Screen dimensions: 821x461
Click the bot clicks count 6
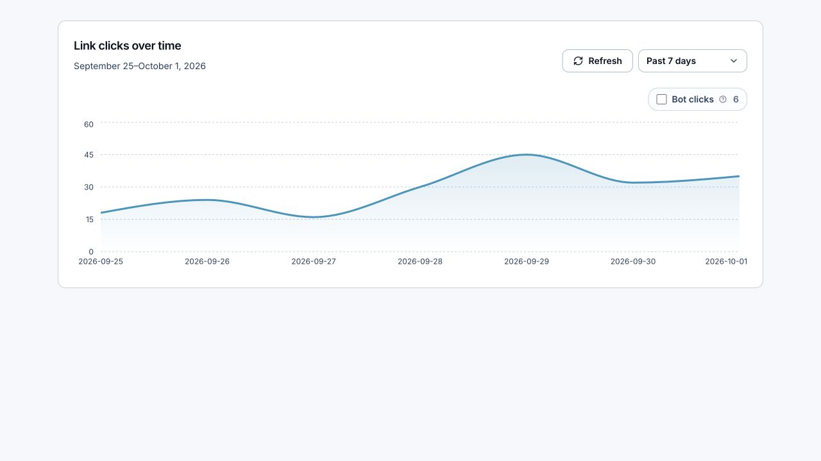[x=736, y=99]
